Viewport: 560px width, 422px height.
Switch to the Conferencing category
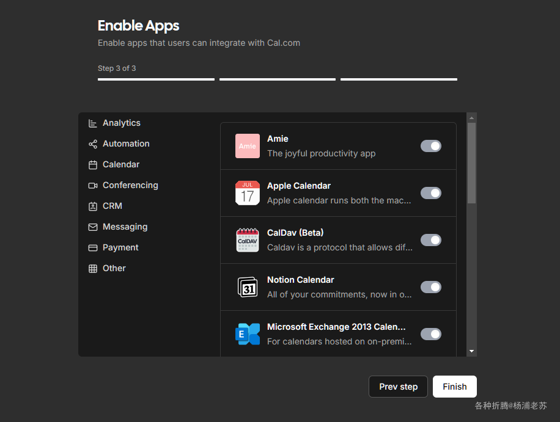[x=130, y=186]
